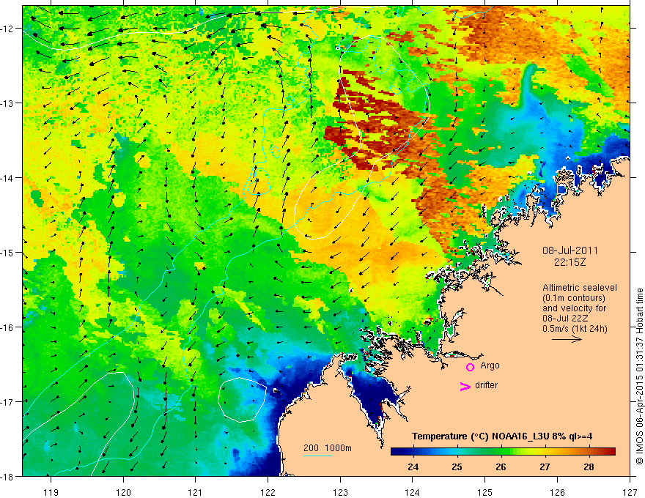Click the 120 longitude axis label
The image size is (645, 498).
point(123,492)
